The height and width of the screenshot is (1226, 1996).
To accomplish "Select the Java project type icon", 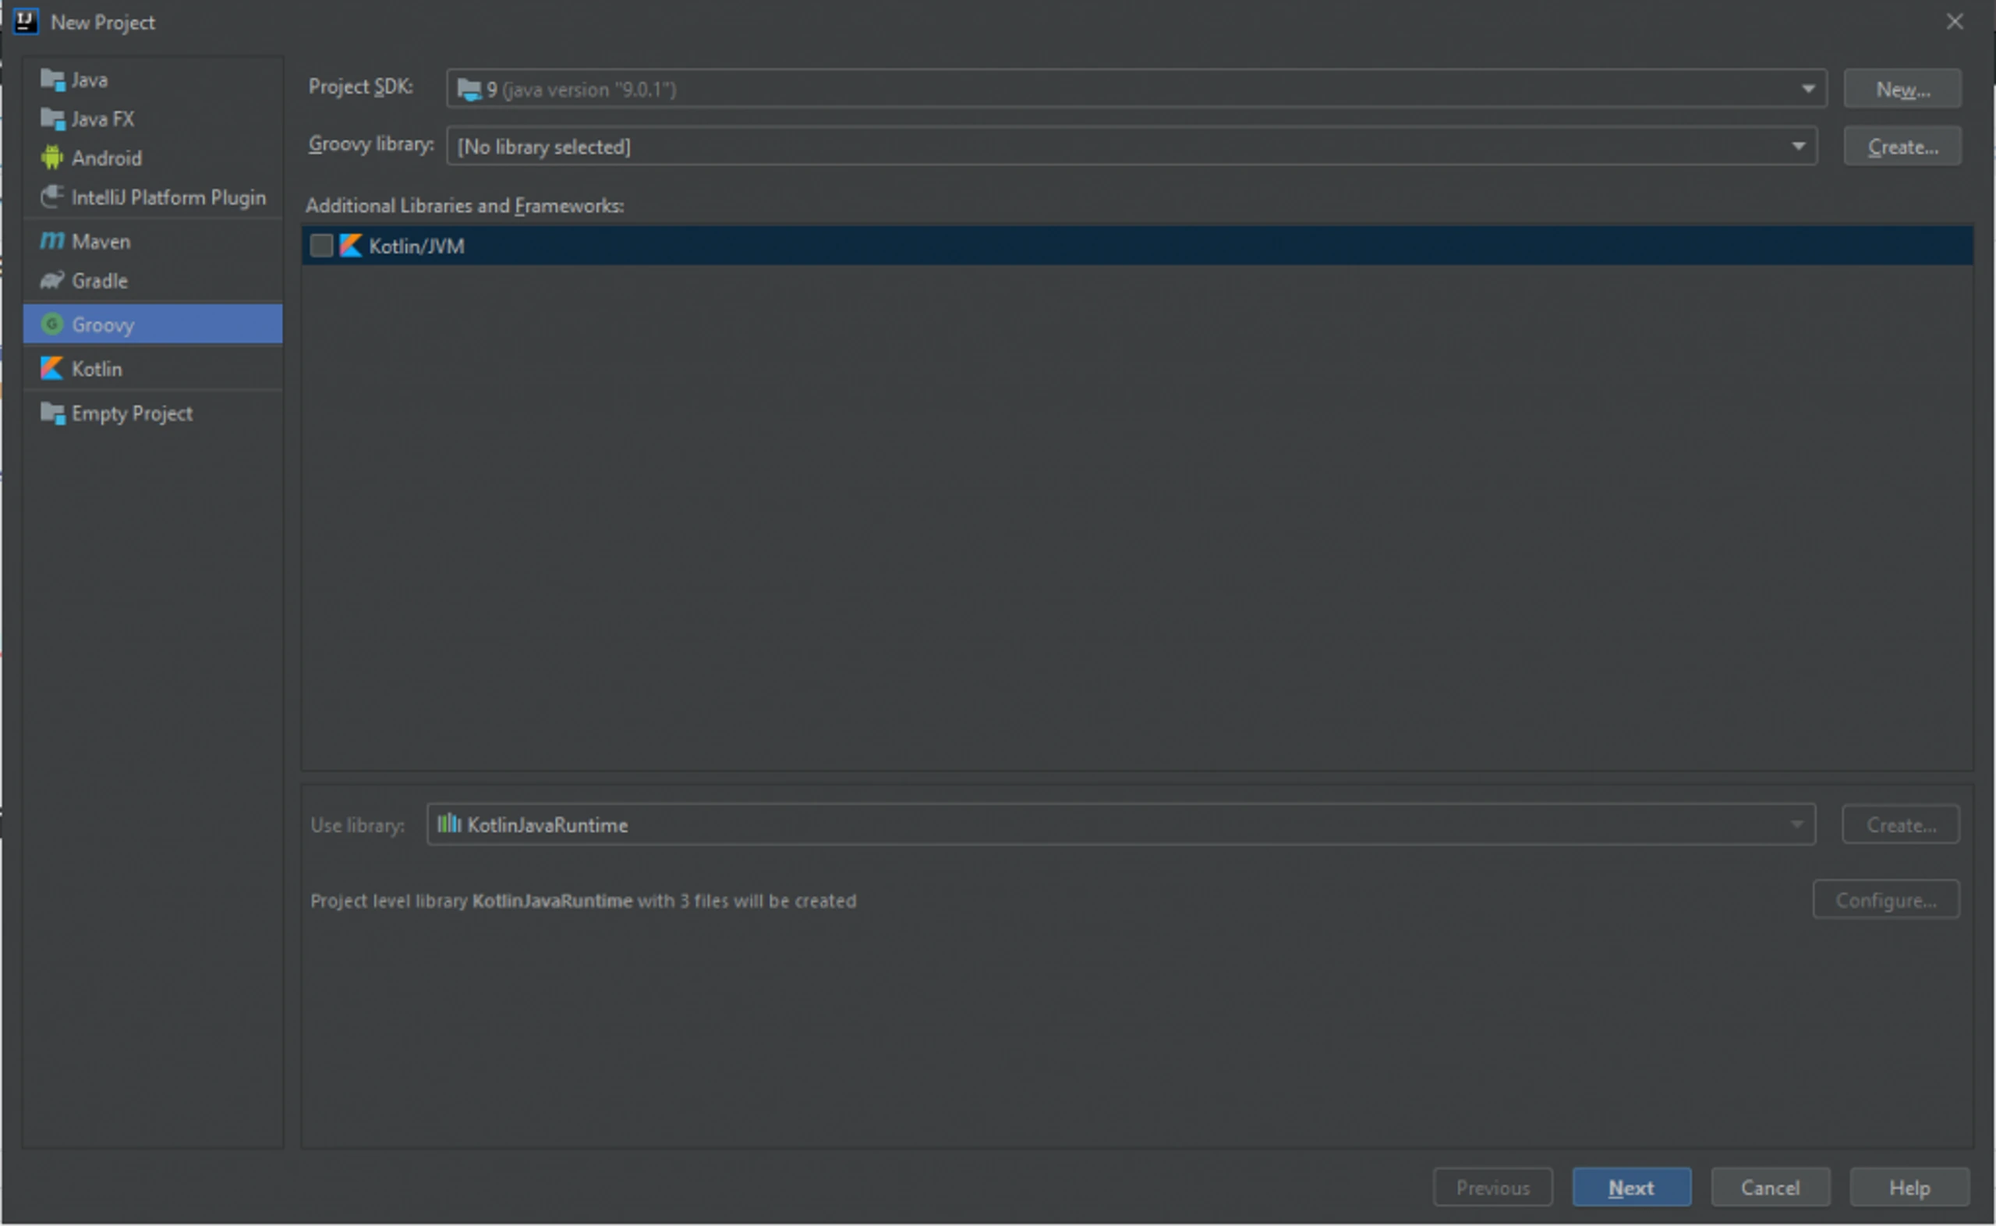I will click(52, 80).
